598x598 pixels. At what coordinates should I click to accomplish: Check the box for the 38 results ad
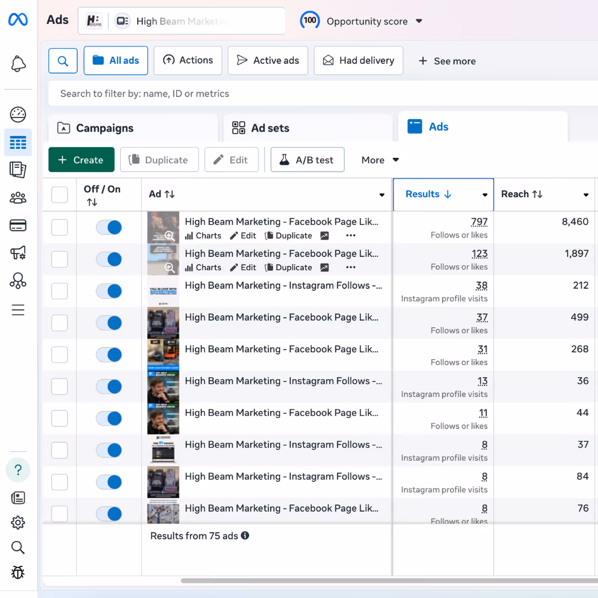pos(59,291)
